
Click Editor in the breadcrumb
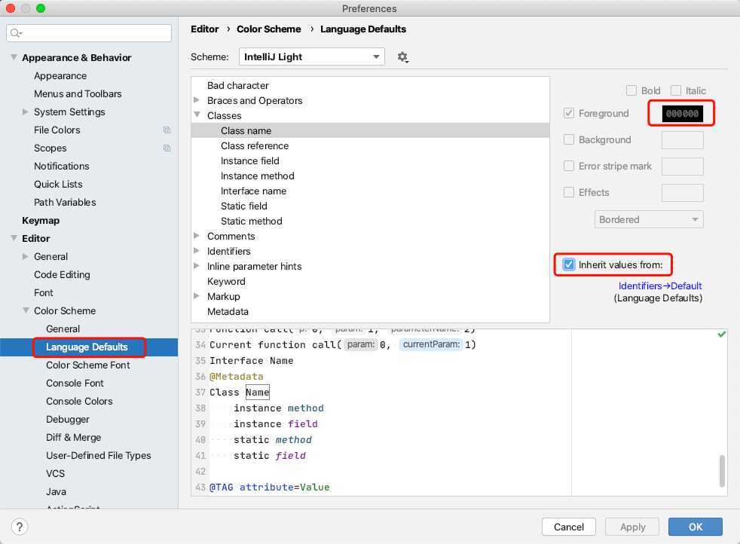point(205,29)
